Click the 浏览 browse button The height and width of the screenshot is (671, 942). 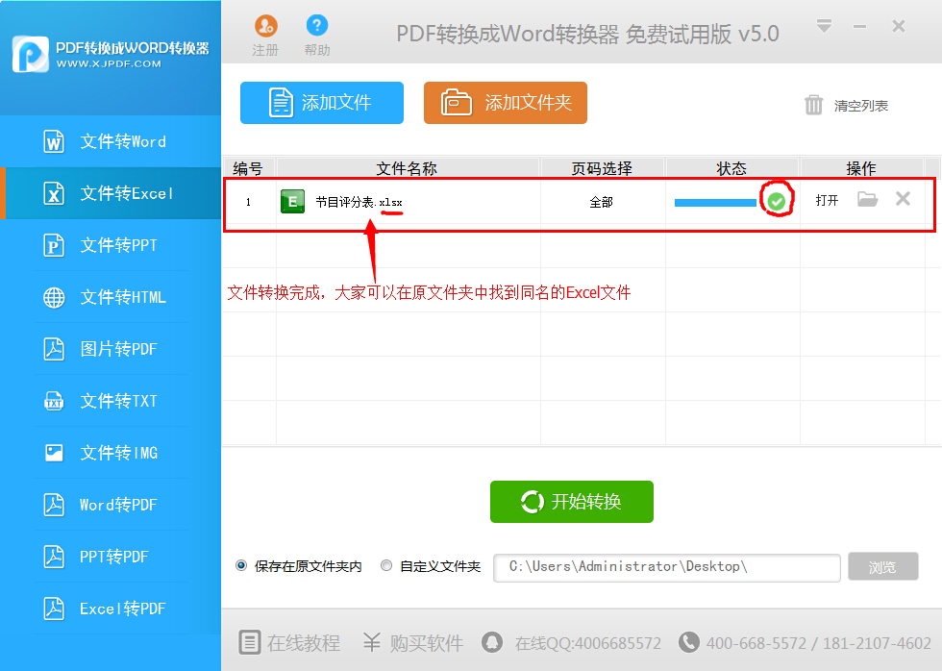pyautogui.click(x=882, y=566)
